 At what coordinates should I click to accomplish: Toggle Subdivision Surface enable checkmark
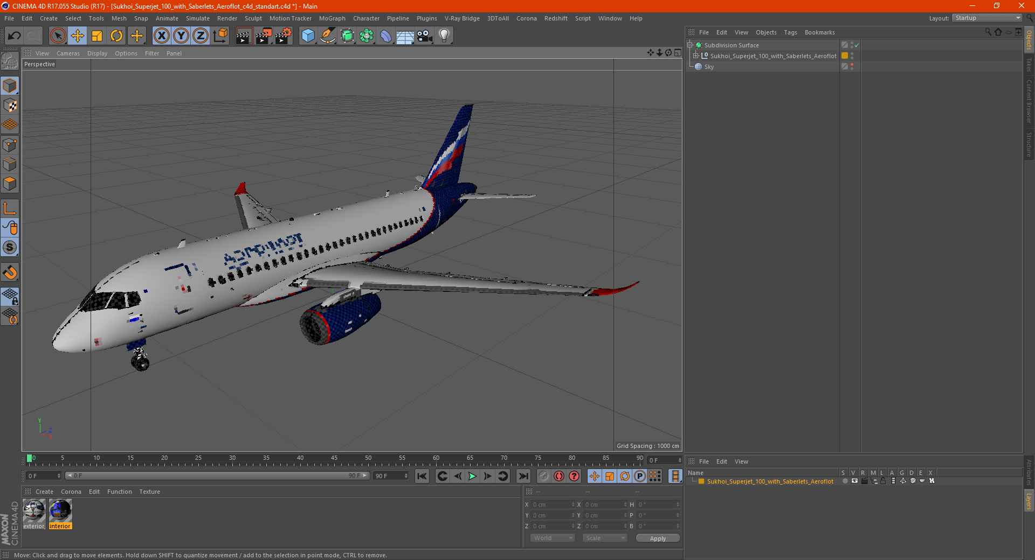[857, 45]
